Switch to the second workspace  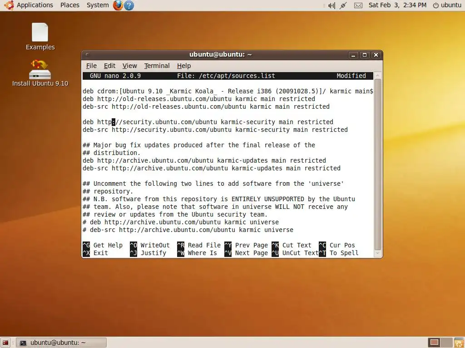point(447,343)
